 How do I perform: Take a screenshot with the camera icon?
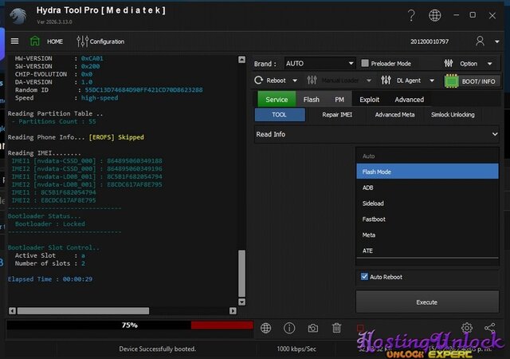(313, 328)
